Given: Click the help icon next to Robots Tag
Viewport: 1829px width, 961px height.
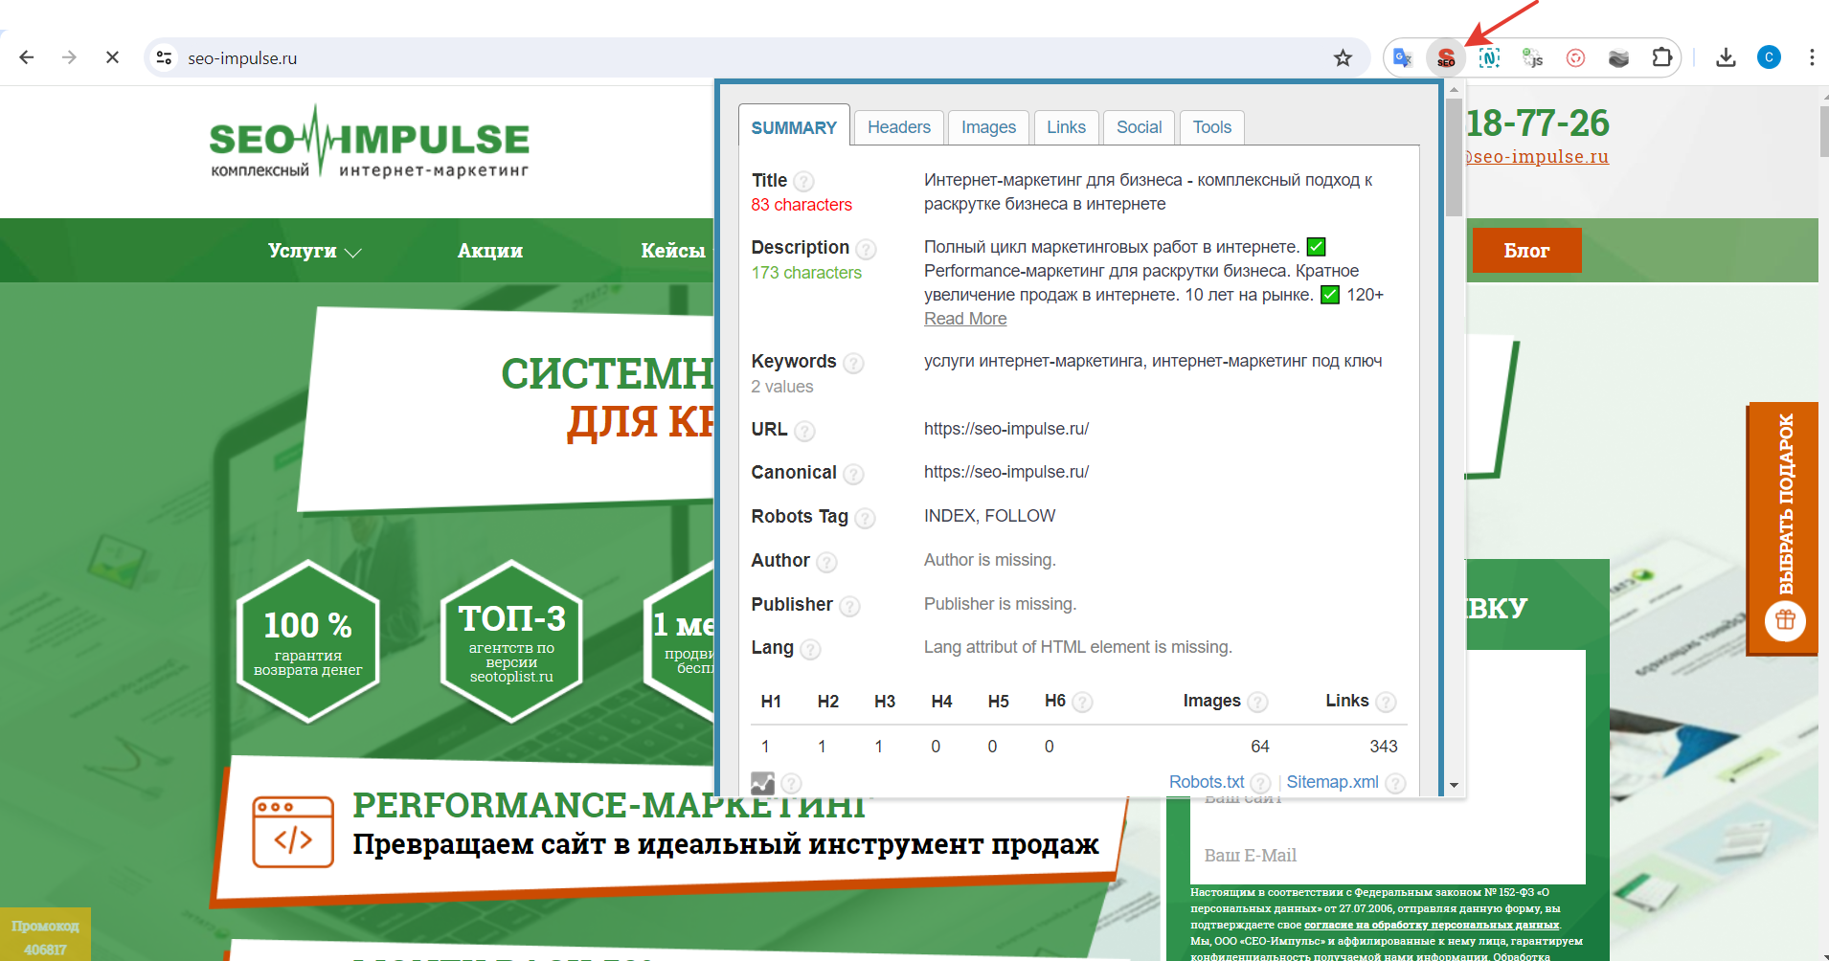Looking at the screenshot, I should (865, 518).
